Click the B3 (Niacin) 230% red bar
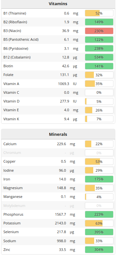This screenshot has height=259, width=117. 99,31
